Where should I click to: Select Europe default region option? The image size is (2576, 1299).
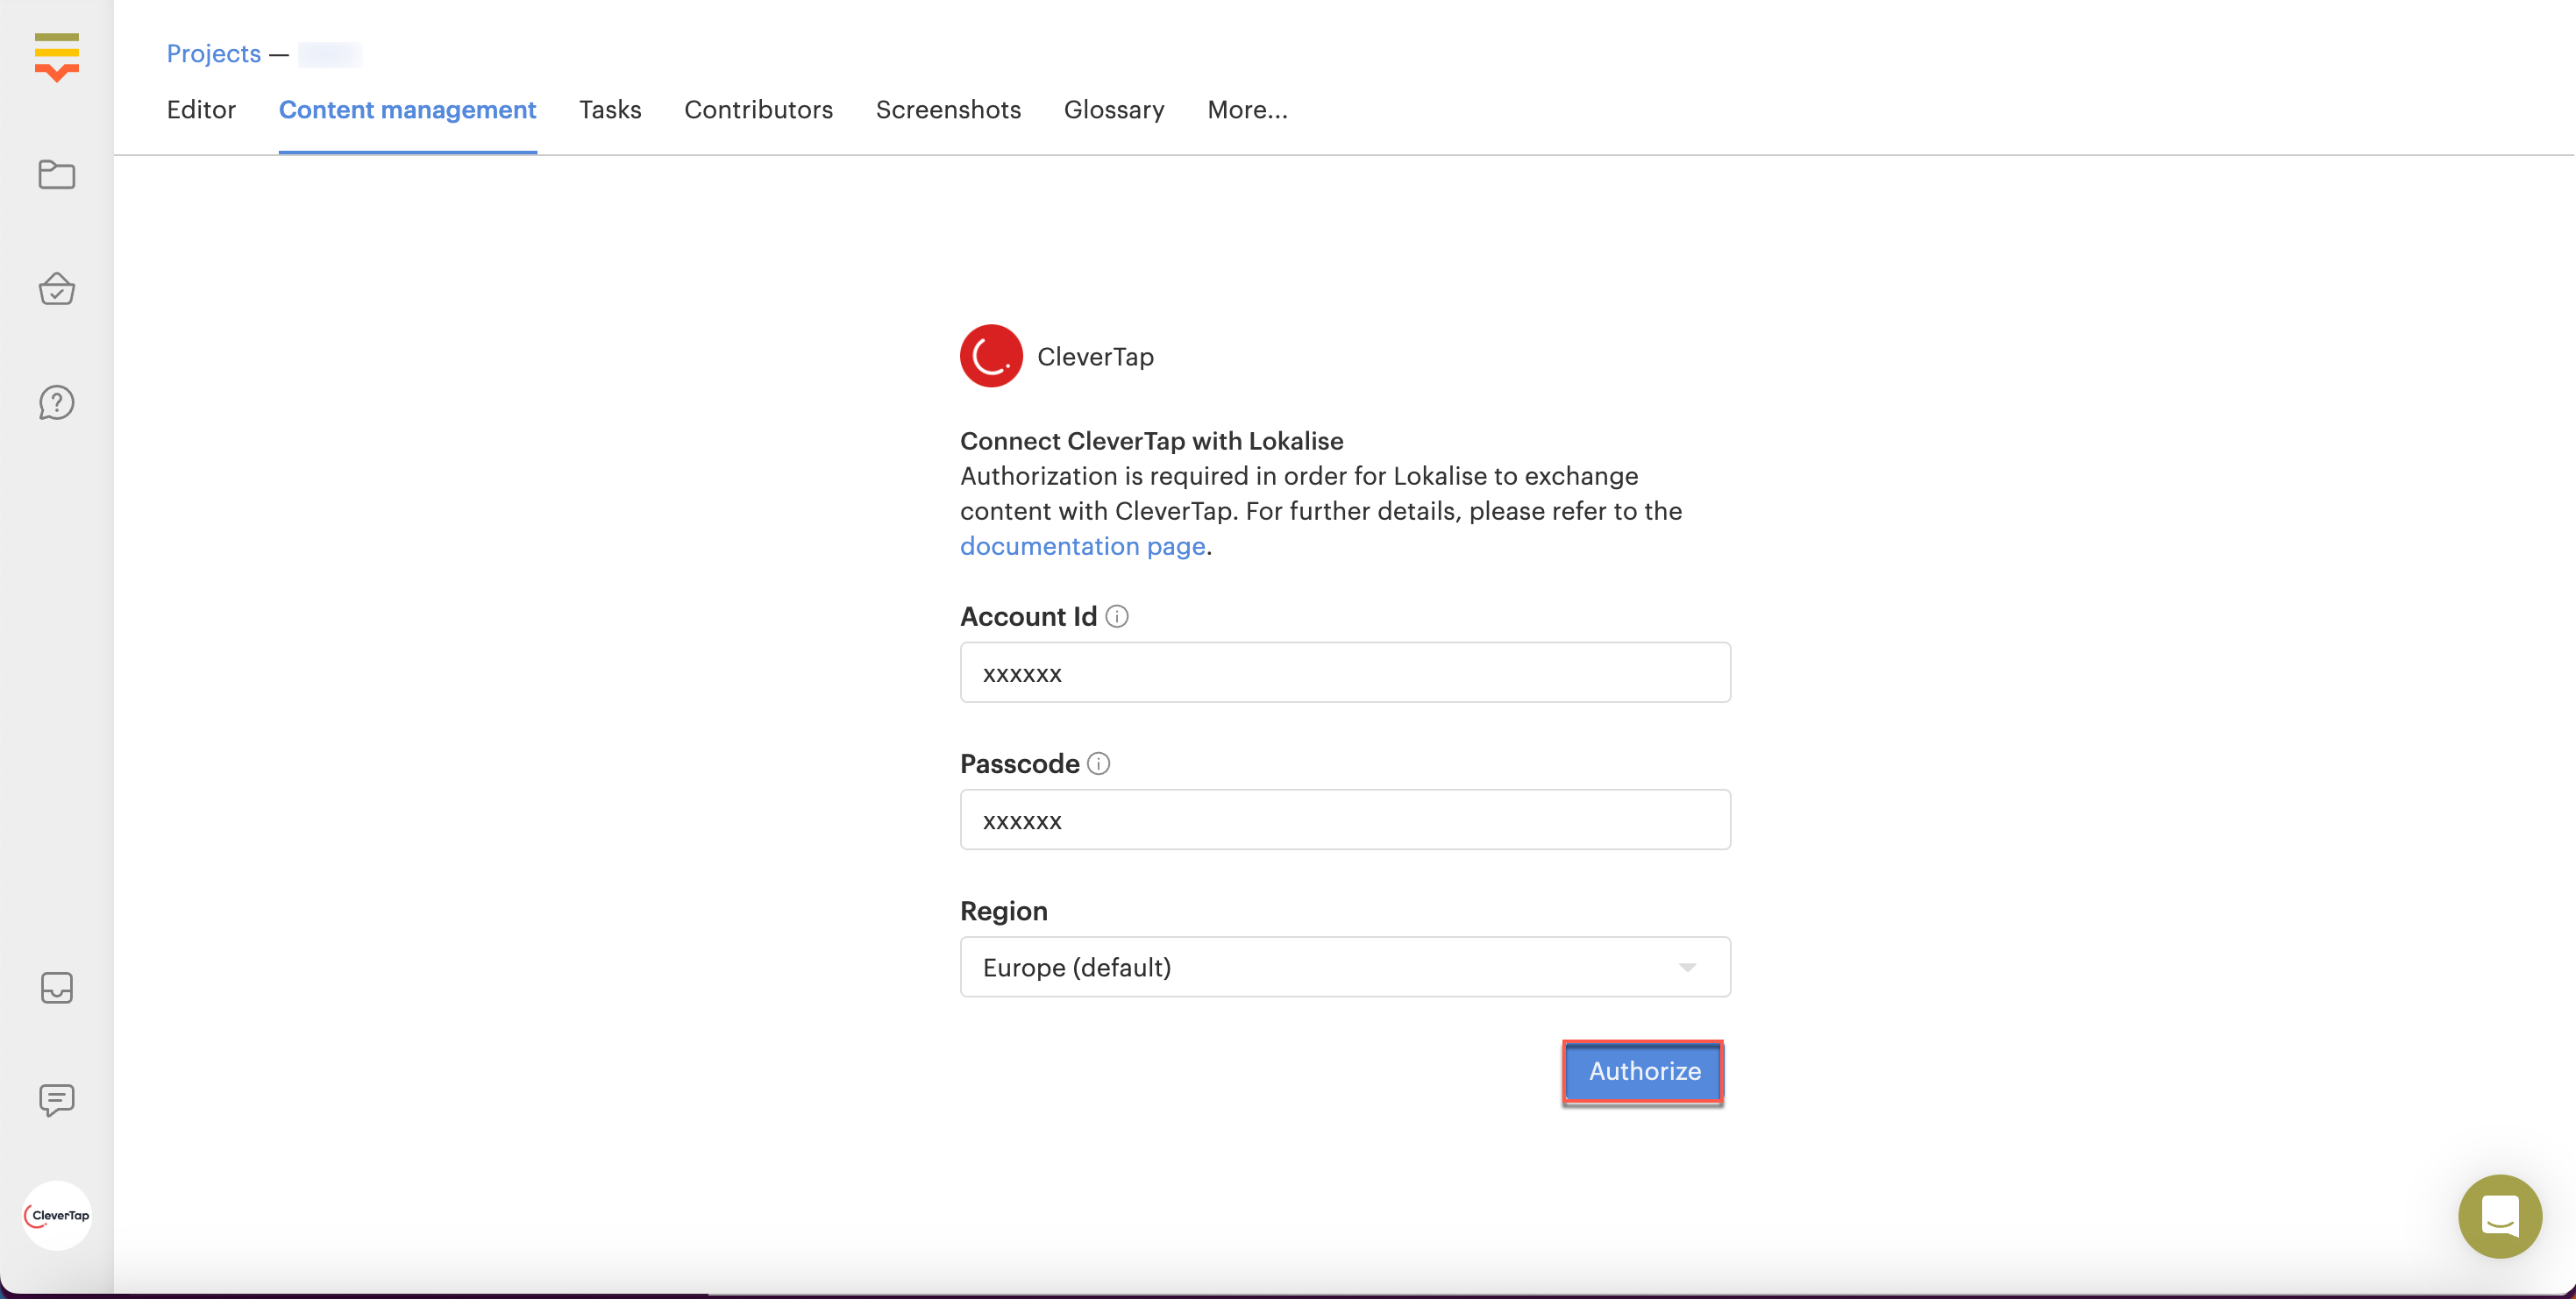(1345, 966)
